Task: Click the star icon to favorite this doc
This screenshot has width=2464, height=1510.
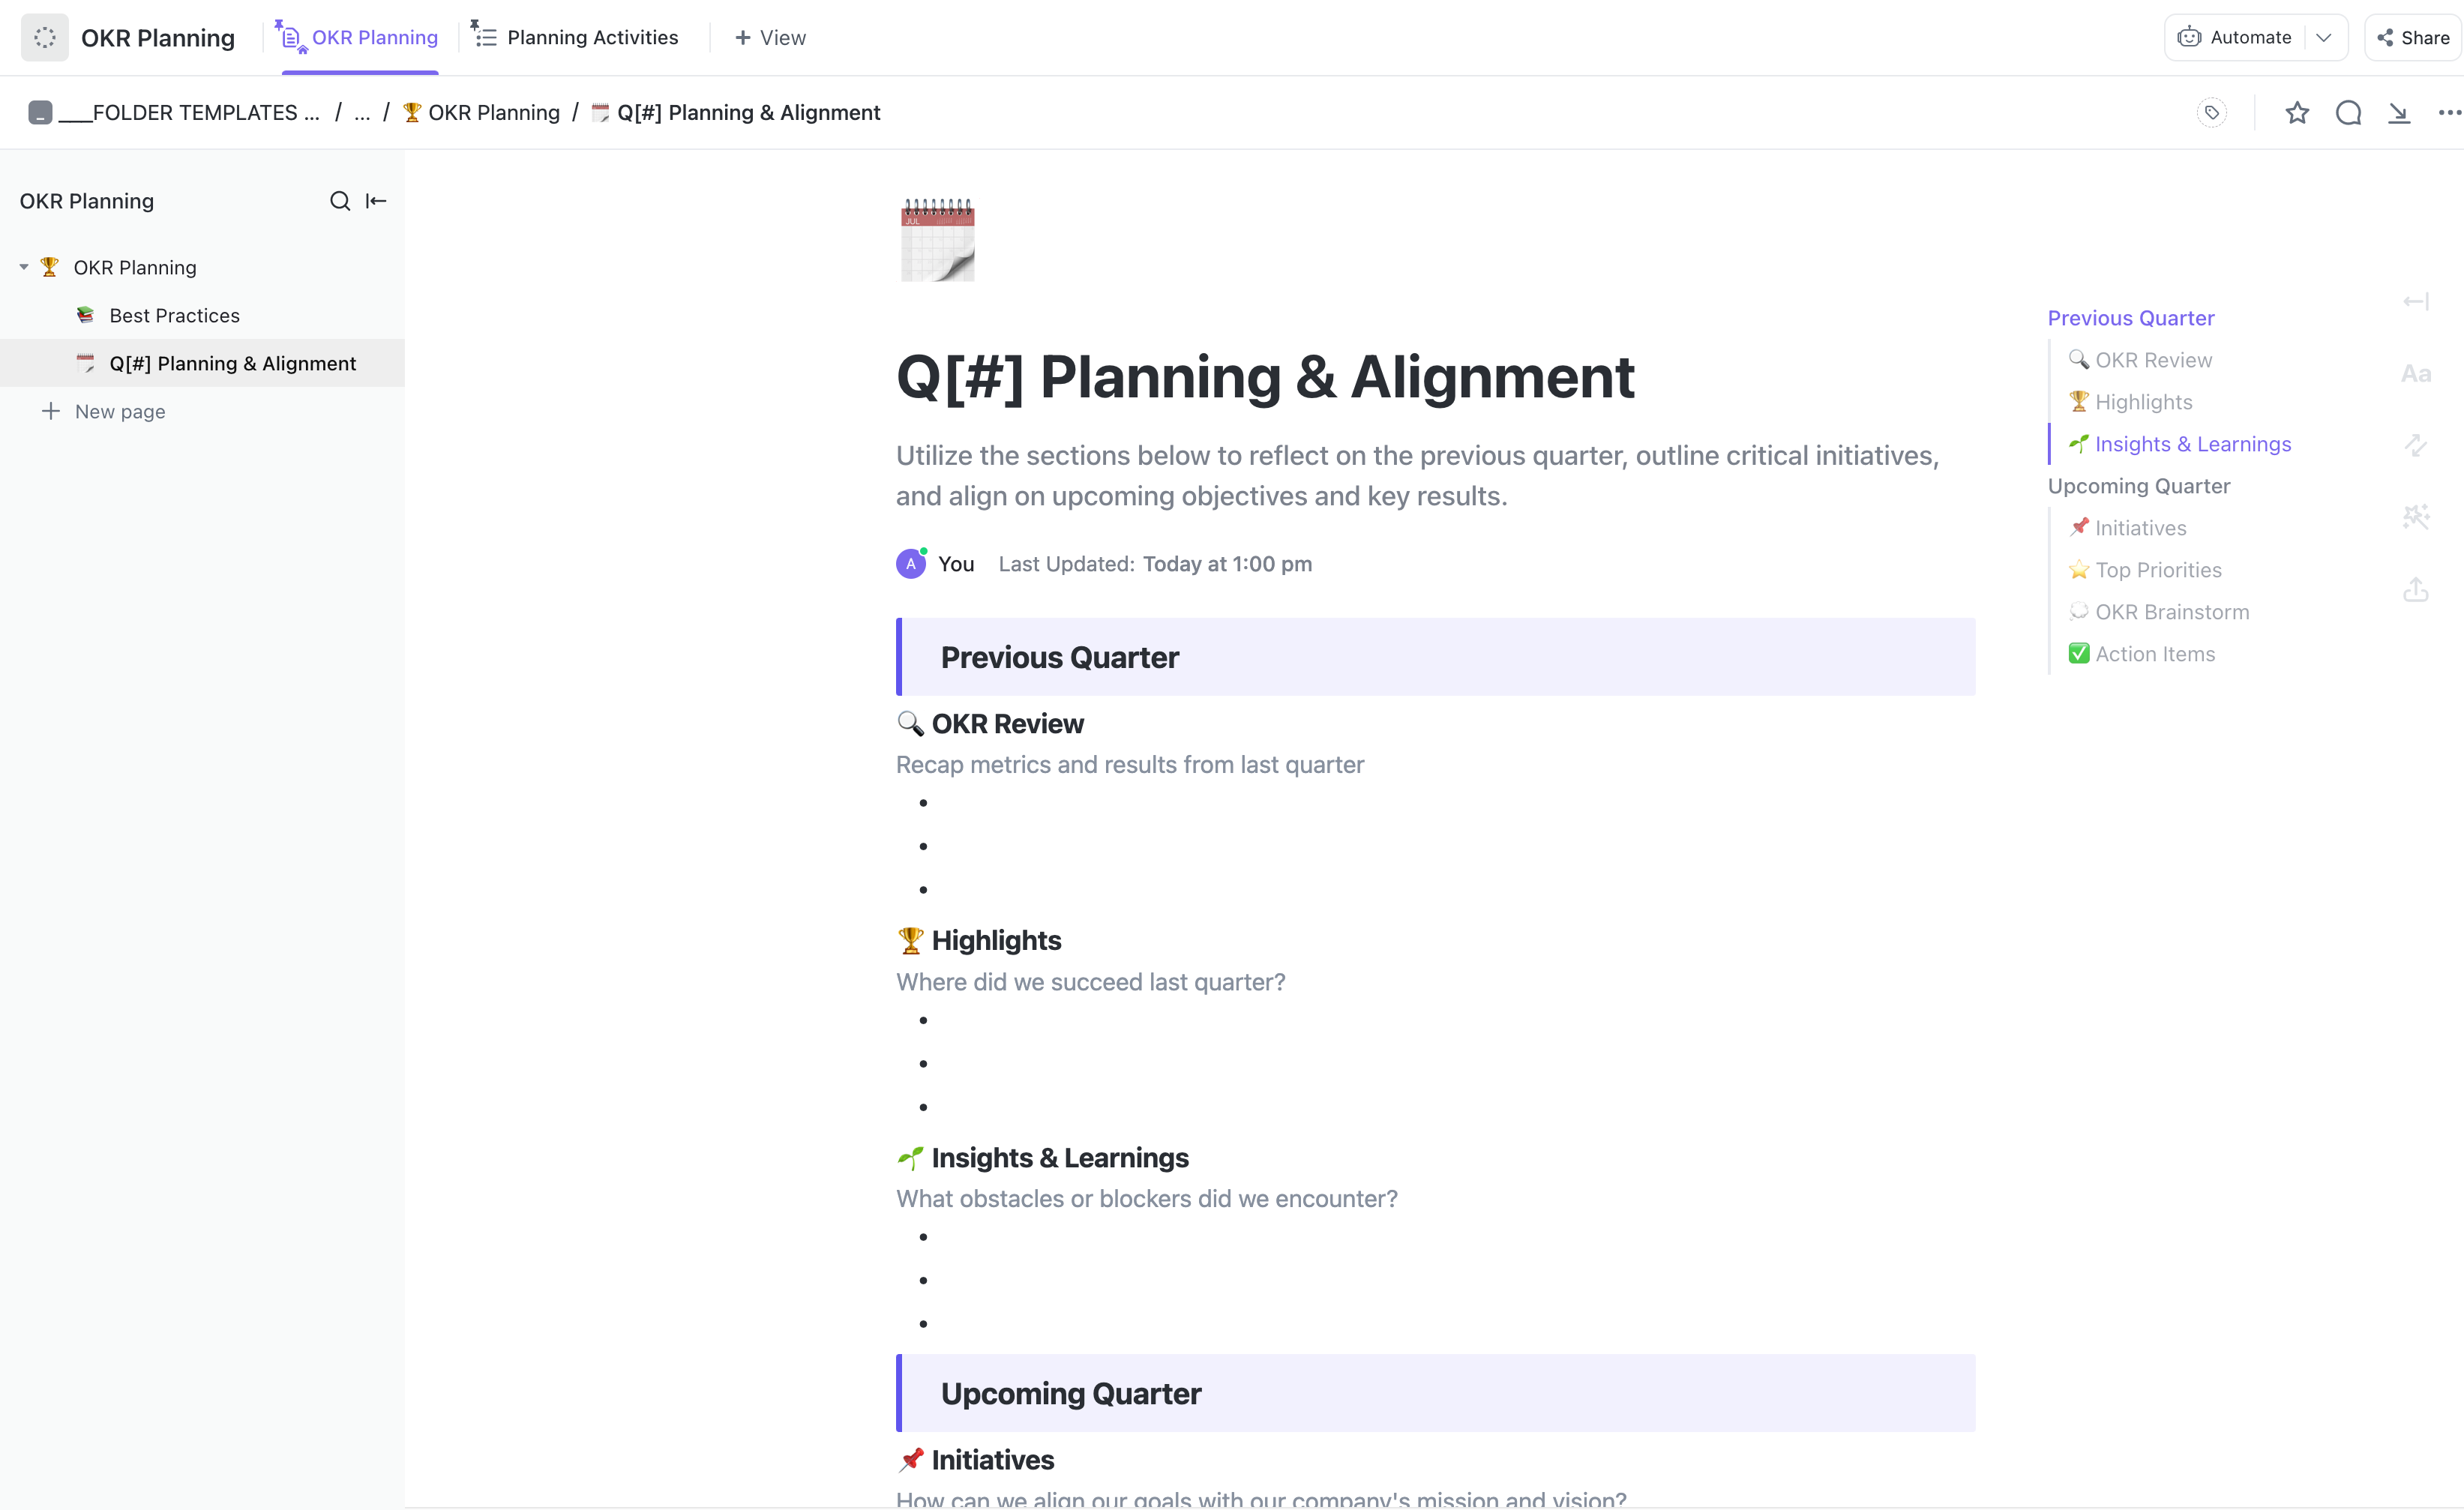Action: click(2297, 113)
